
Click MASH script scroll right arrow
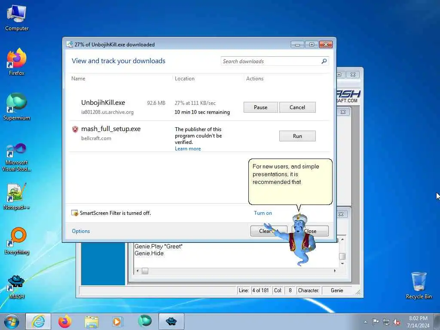coord(335,271)
